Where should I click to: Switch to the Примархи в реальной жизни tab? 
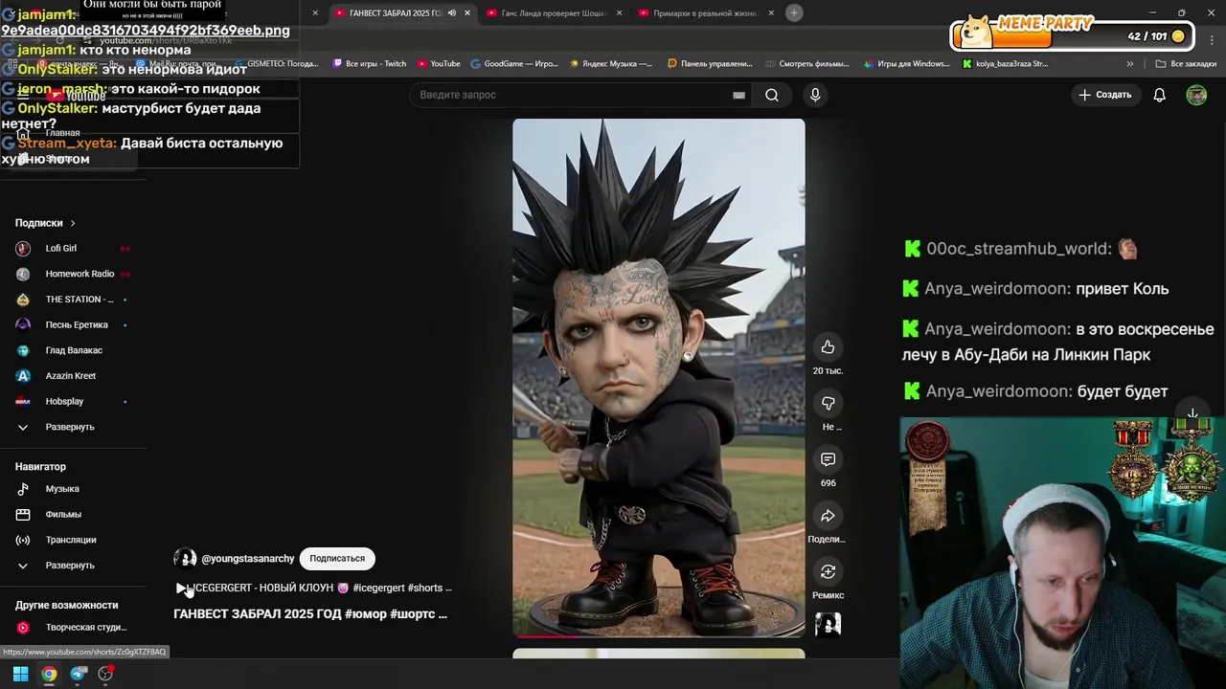[705, 12]
